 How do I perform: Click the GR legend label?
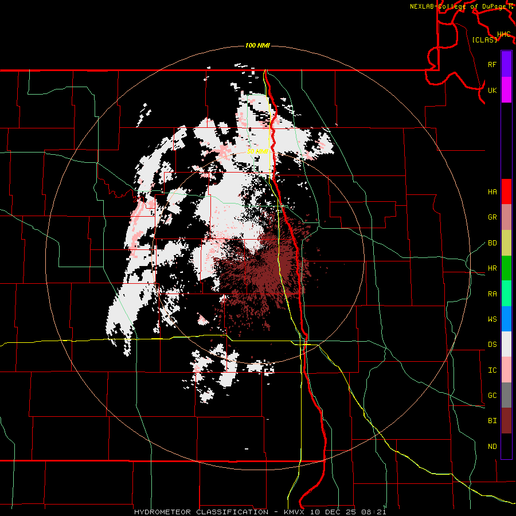coord(492,217)
